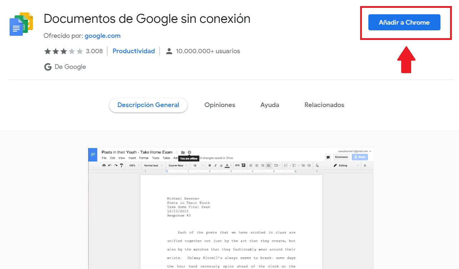Click the numbered list icon
This screenshot has height=269, width=459.
(x=286, y=166)
